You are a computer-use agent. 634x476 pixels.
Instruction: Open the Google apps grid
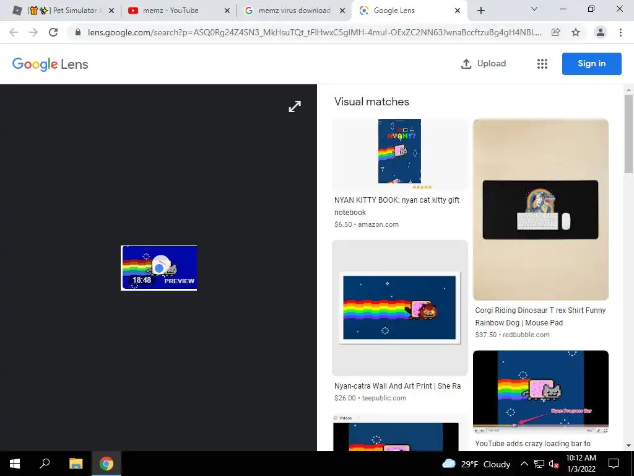(542, 64)
